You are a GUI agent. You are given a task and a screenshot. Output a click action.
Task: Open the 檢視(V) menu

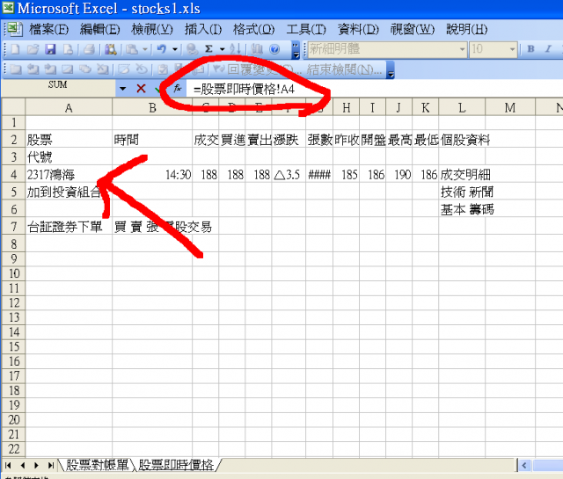click(152, 29)
